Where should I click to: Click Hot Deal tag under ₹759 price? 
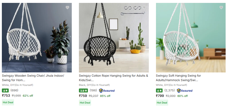(85, 102)
